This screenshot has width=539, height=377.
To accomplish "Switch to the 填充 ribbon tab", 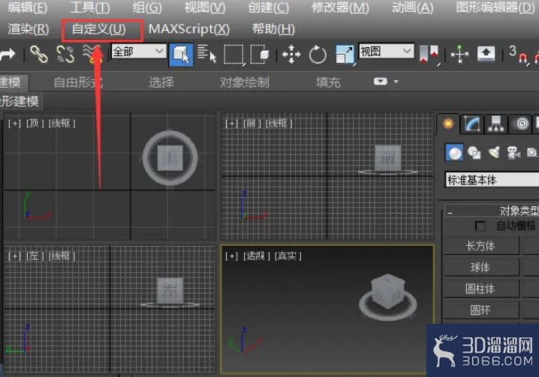I will coord(328,82).
